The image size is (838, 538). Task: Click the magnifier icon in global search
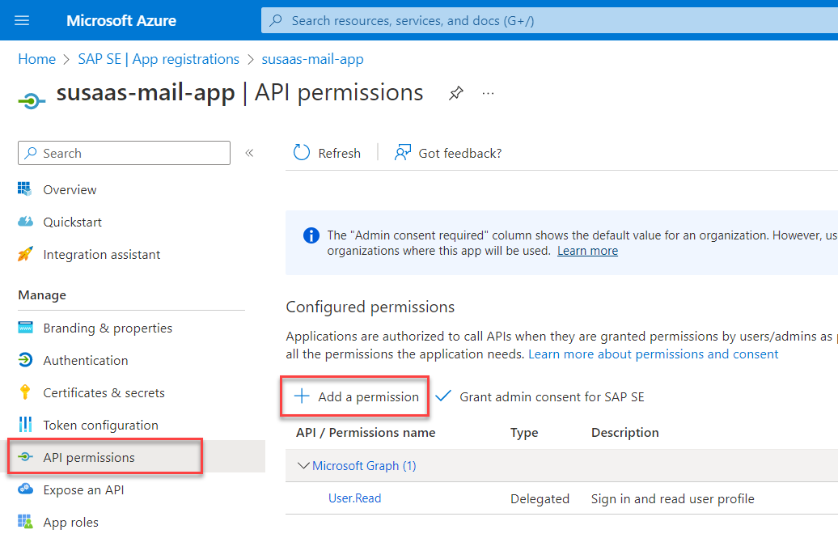[x=276, y=20]
